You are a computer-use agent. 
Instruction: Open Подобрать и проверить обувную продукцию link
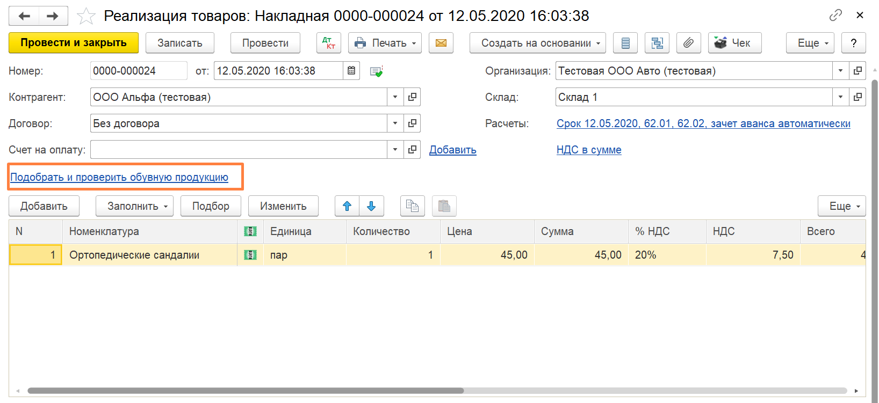click(x=119, y=178)
